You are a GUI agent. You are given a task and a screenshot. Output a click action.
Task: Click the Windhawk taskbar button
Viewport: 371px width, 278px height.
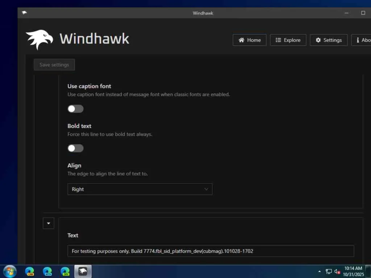click(83, 271)
